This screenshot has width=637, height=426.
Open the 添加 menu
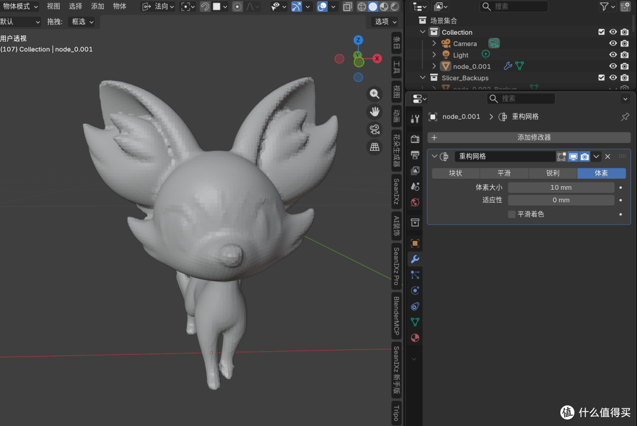(97, 6)
